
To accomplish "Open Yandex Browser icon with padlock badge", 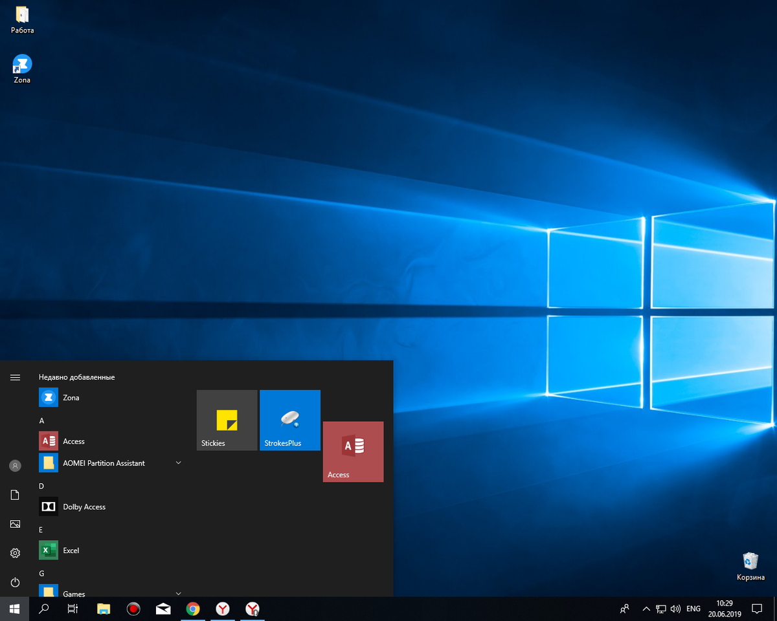I will click(x=253, y=609).
